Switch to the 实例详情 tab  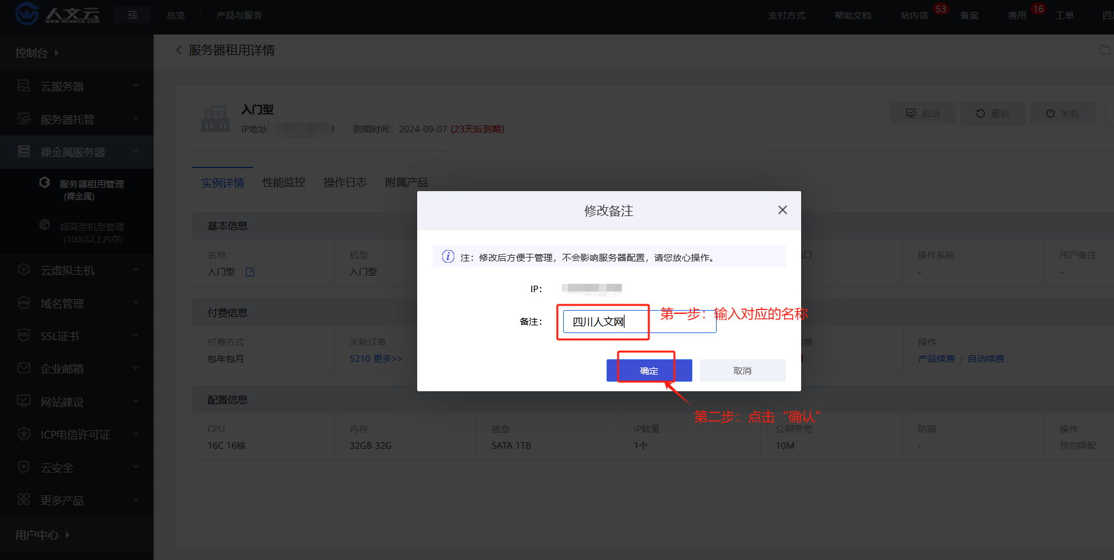coord(223,183)
